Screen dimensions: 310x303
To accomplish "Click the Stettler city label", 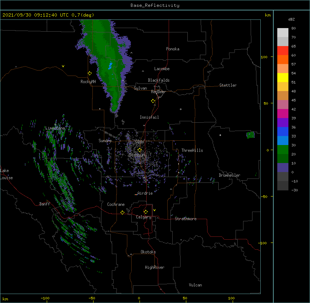I will point(228,85).
